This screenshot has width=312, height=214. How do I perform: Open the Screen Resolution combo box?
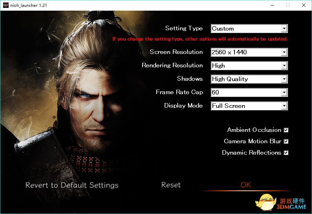249,52
